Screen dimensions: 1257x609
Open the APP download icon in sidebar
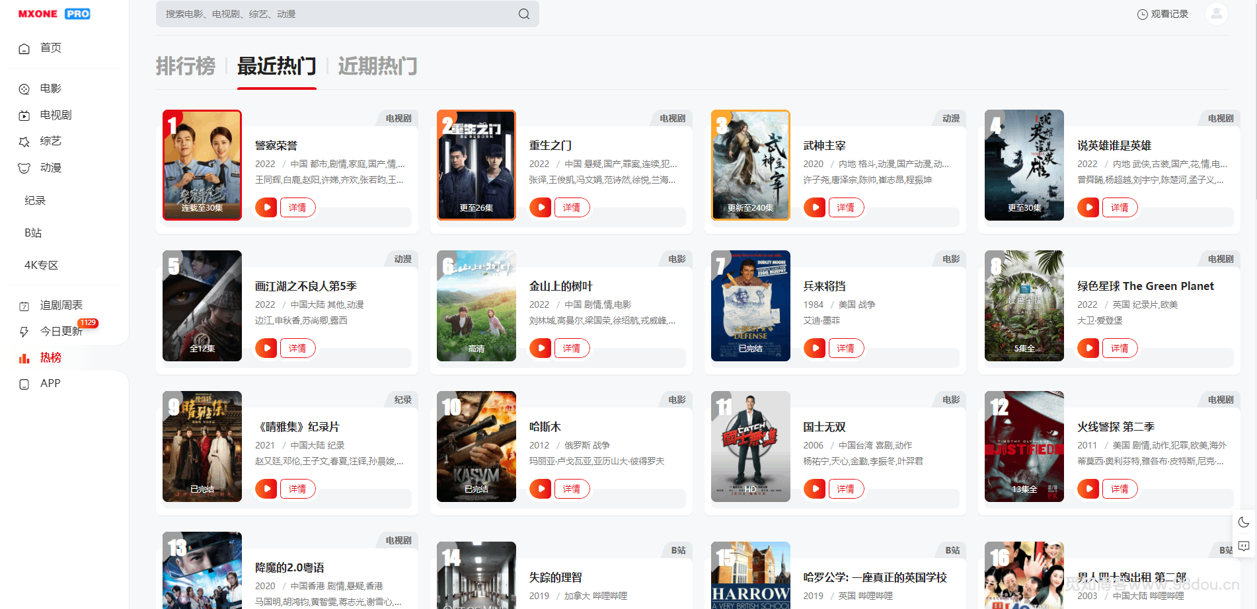pos(24,383)
